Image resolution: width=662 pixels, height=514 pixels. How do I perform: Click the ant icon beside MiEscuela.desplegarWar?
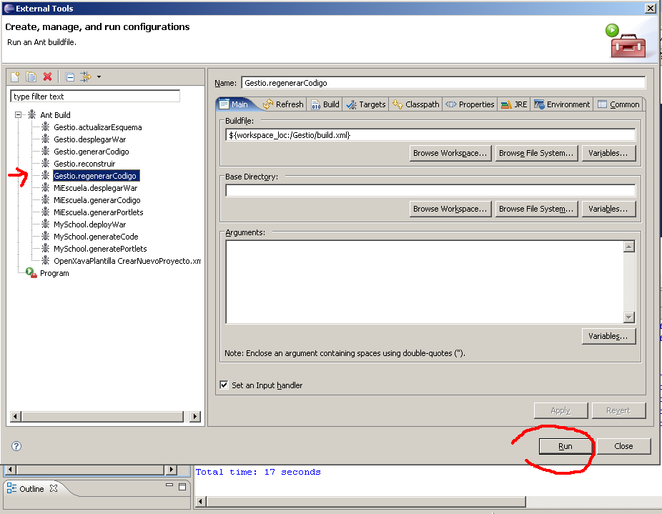[45, 188]
